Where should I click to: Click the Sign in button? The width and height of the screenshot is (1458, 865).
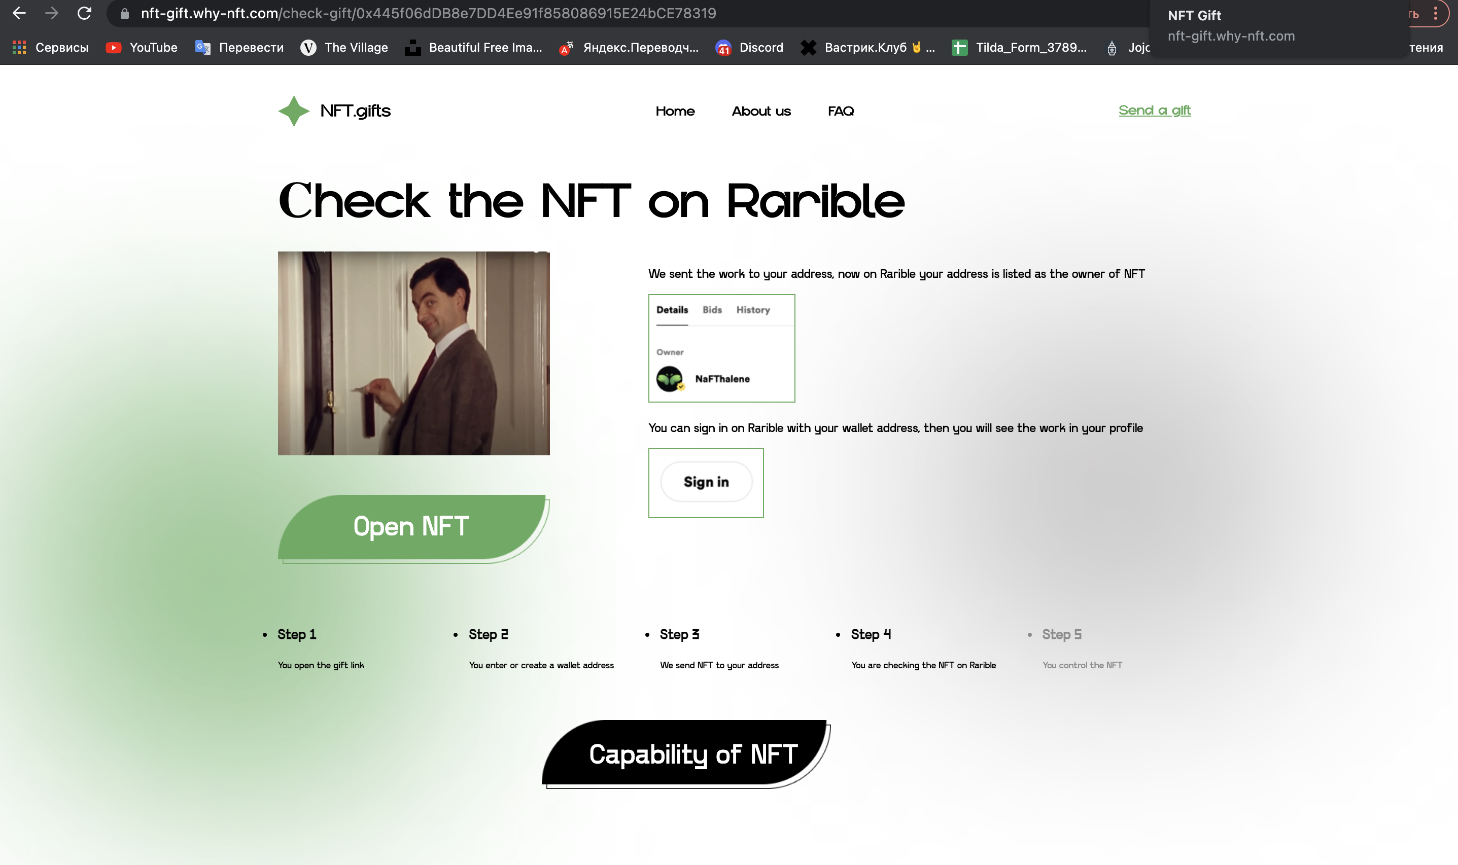706,482
